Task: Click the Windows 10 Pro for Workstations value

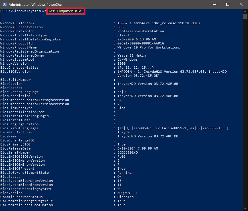Action: coord(149,47)
